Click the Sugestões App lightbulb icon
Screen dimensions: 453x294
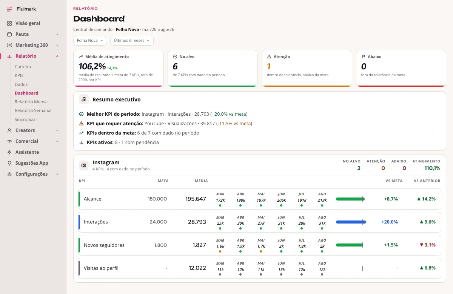[x=9, y=163]
